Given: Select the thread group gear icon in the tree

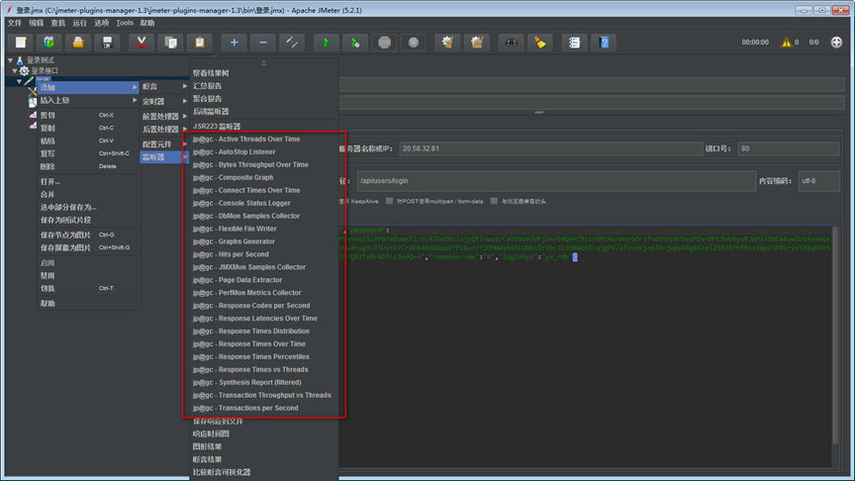Looking at the screenshot, I should pyautogui.click(x=24, y=71).
